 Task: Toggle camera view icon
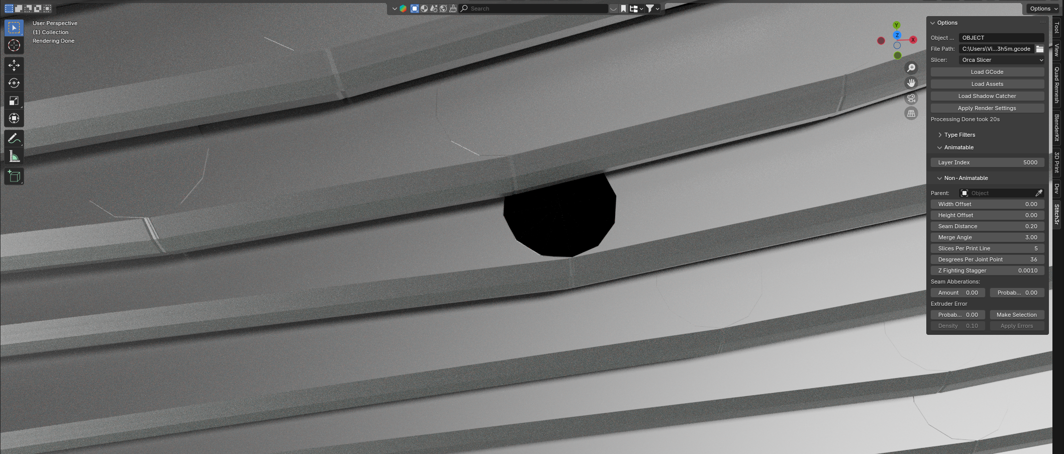click(x=911, y=98)
